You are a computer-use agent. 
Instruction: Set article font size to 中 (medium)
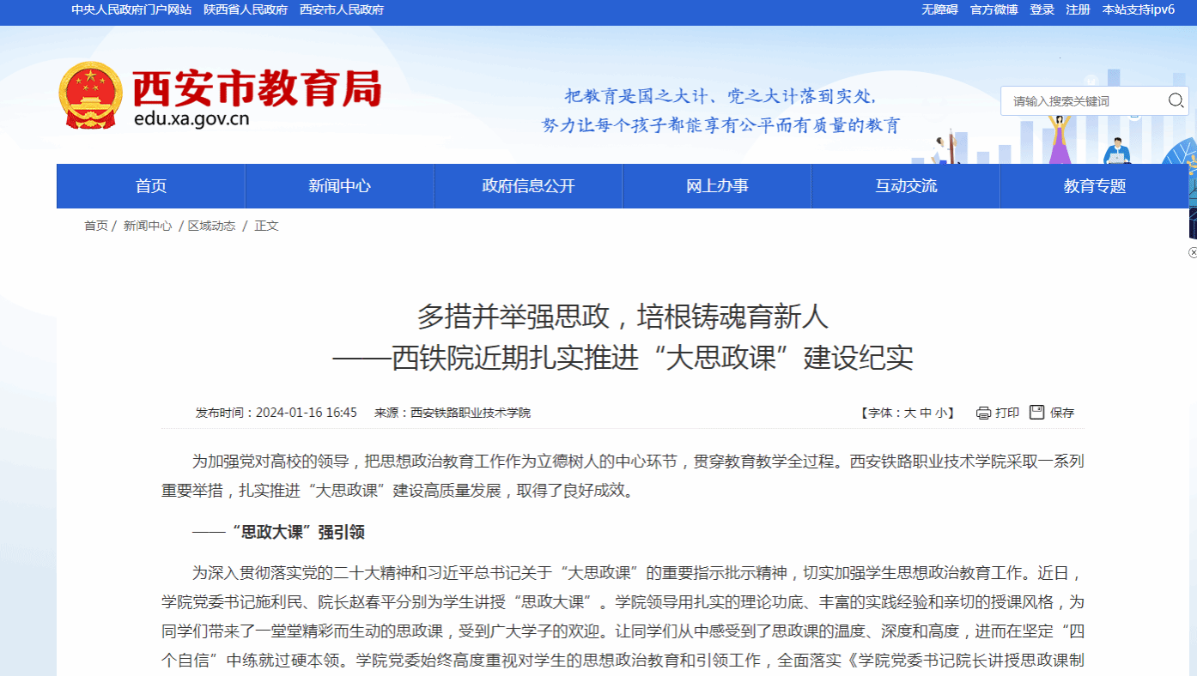click(926, 413)
